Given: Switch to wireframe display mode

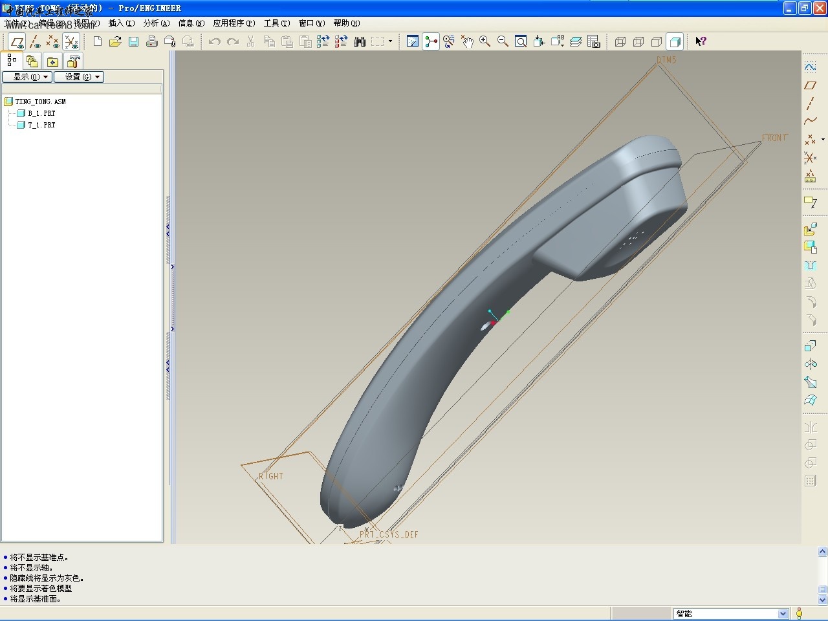Looking at the screenshot, I should pos(620,42).
